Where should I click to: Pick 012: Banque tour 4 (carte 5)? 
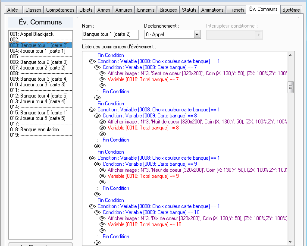(x=41, y=96)
